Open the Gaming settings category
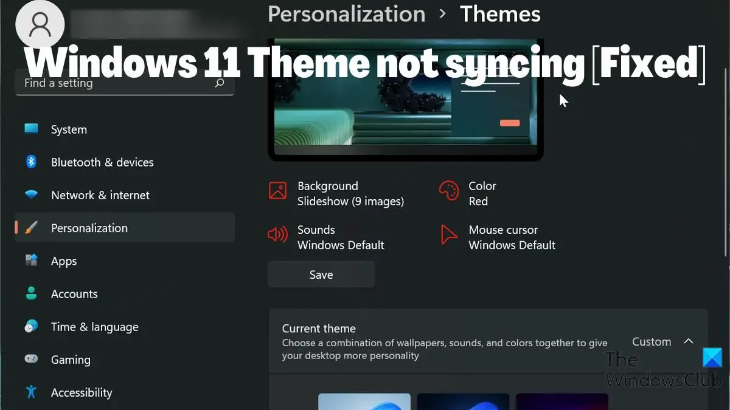This screenshot has width=730, height=410. click(125, 360)
